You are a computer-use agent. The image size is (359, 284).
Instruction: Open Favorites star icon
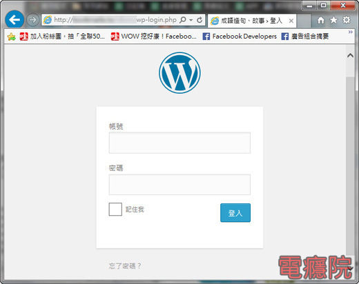point(333,20)
